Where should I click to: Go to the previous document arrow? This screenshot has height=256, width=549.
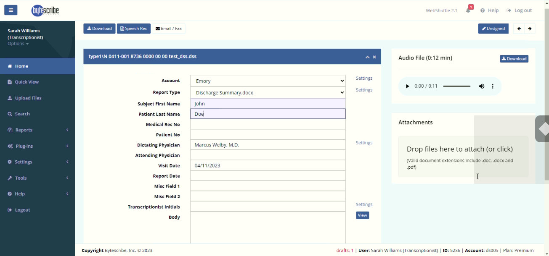pos(519,29)
